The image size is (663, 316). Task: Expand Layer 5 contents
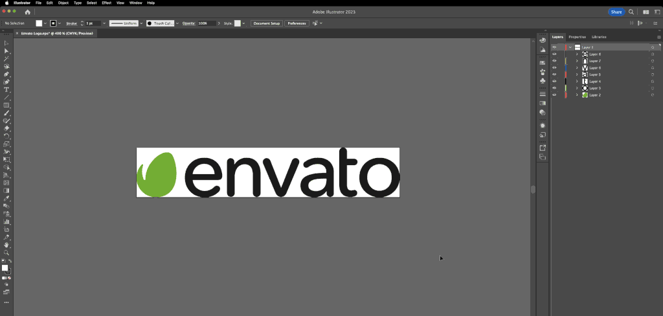pyautogui.click(x=577, y=74)
